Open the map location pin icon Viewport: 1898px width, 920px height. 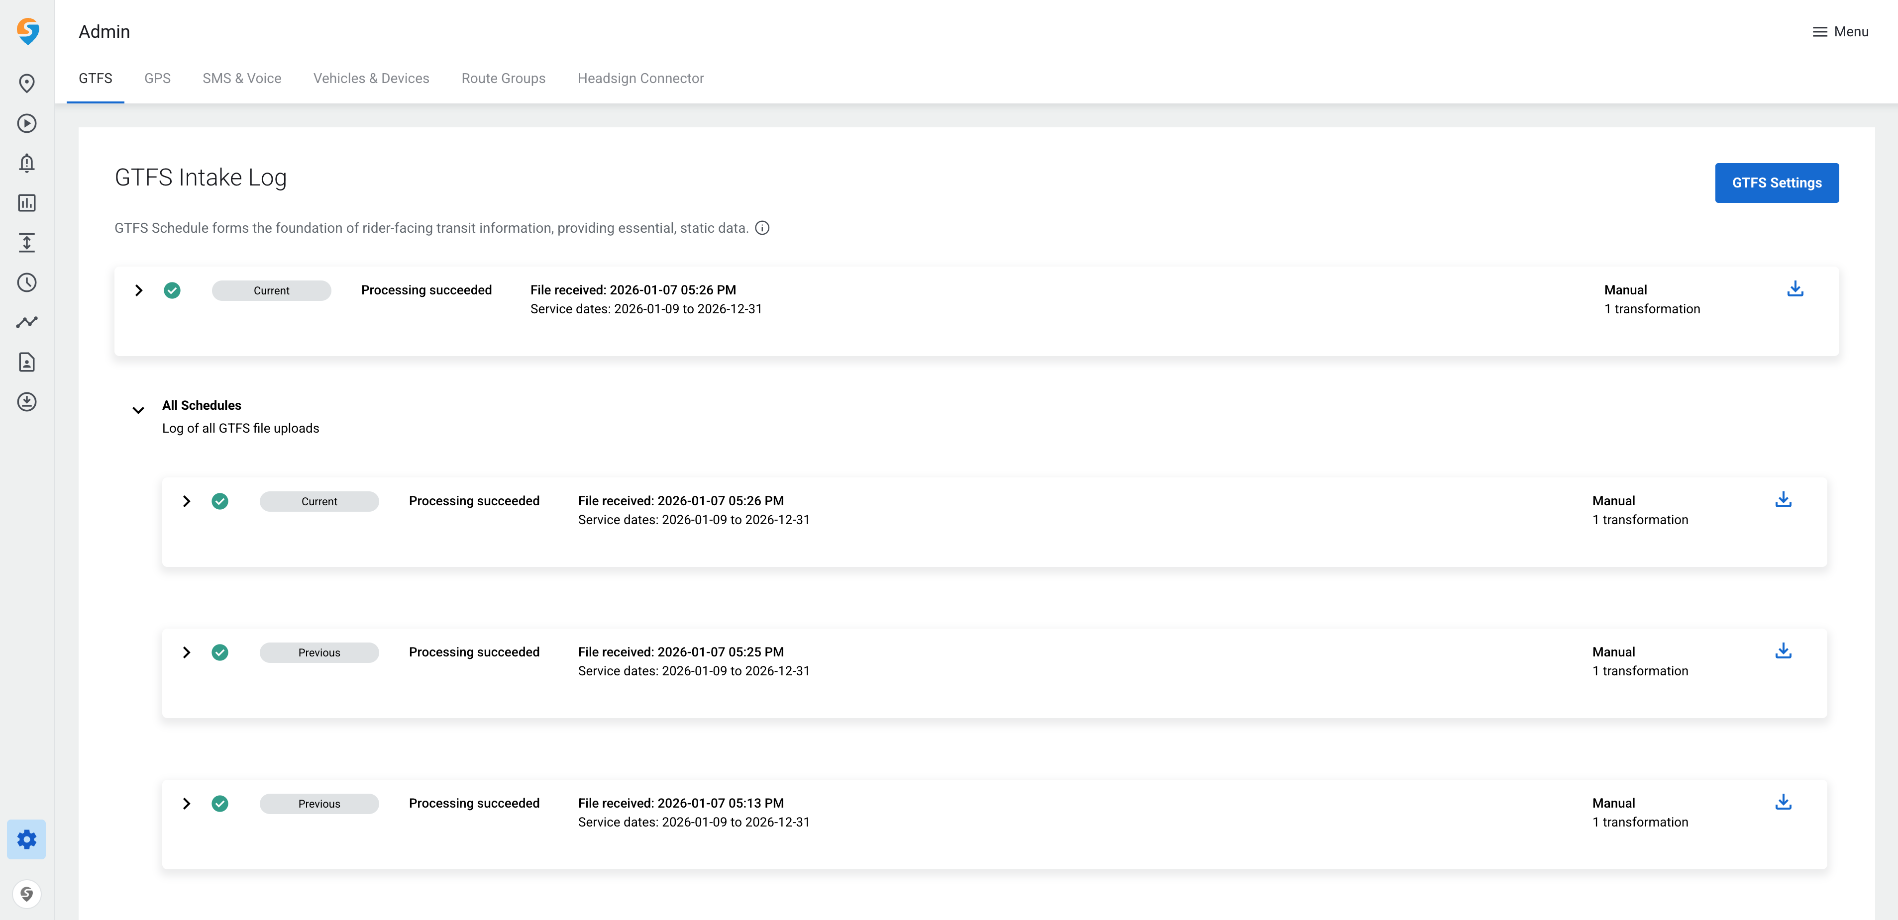(x=27, y=84)
